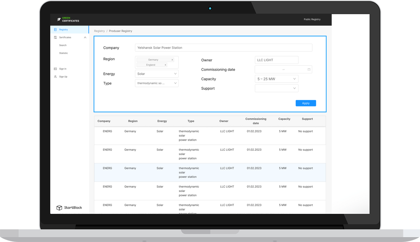Click the Capacity column header
The width and height of the screenshot is (420, 242).
pos(284,119)
